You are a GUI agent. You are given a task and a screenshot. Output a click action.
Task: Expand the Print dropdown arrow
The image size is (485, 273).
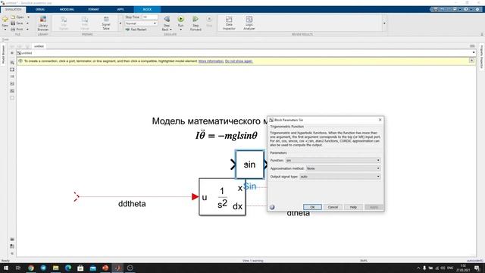pyautogui.click(x=27, y=29)
